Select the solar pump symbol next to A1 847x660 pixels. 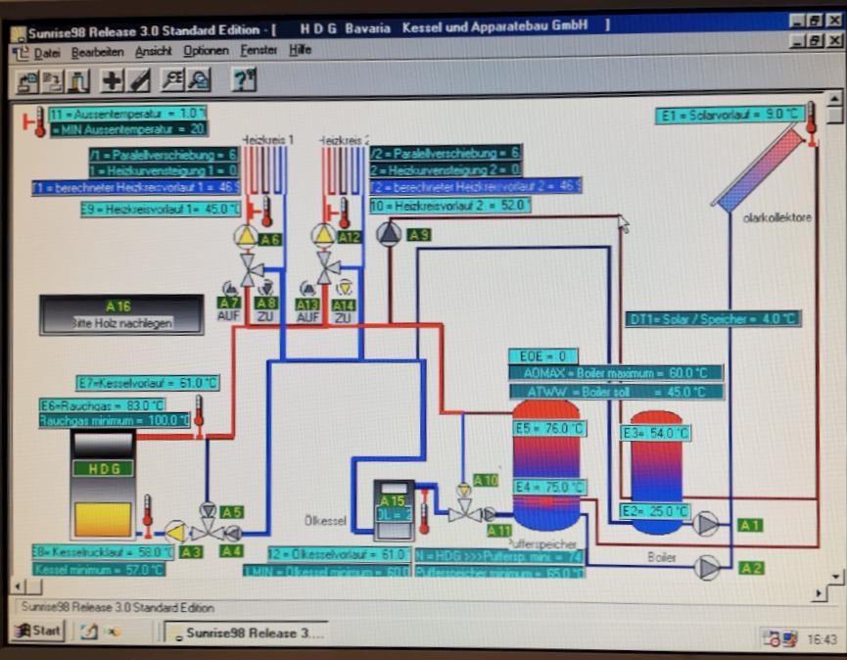pyautogui.click(x=705, y=523)
